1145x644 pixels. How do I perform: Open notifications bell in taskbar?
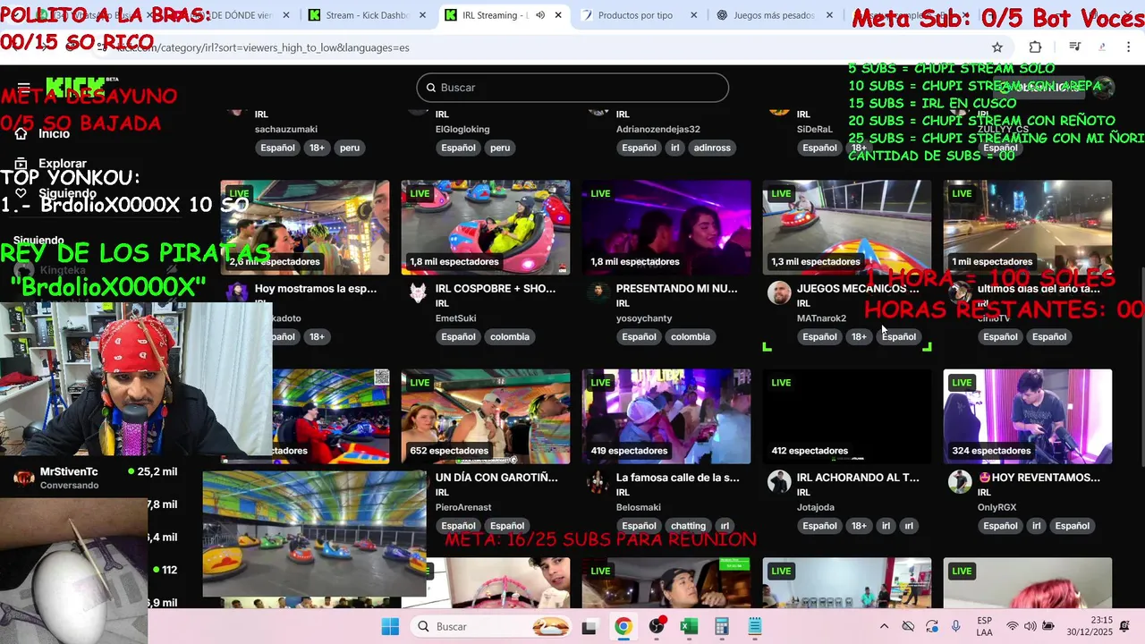click(1125, 626)
